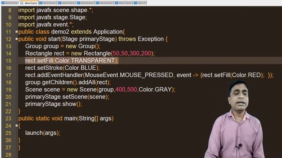Click 'rect.setStroke(Color.BLUE);' line
Viewport: 282px width, 158px height.
(63, 68)
